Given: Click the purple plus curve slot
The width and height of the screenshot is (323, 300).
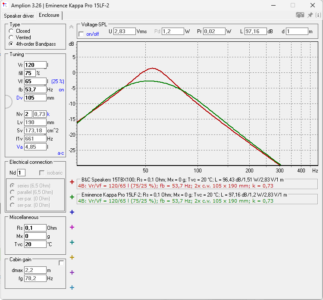Looking at the screenshot, I should click(72, 272).
